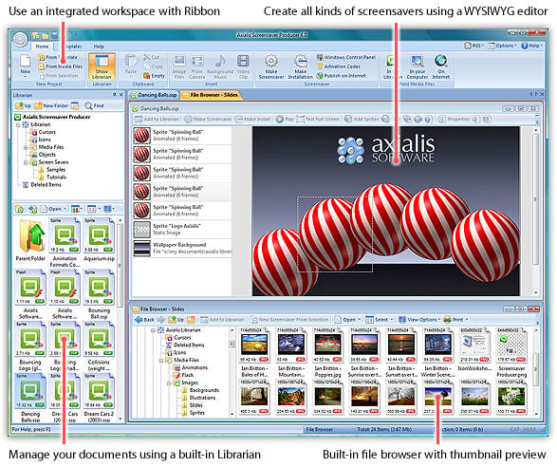Insert a Video Clip

click(243, 66)
